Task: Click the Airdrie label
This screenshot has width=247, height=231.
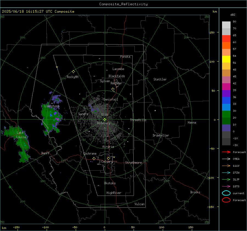Action: (108, 147)
